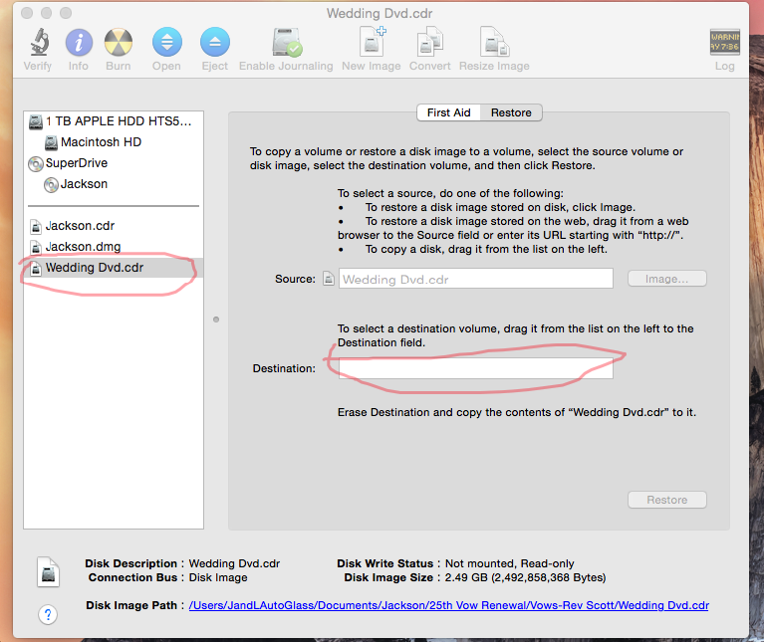Minimize the Disk Utility window
Viewport: 764px width, 642px height.
(x=46, y=13)
